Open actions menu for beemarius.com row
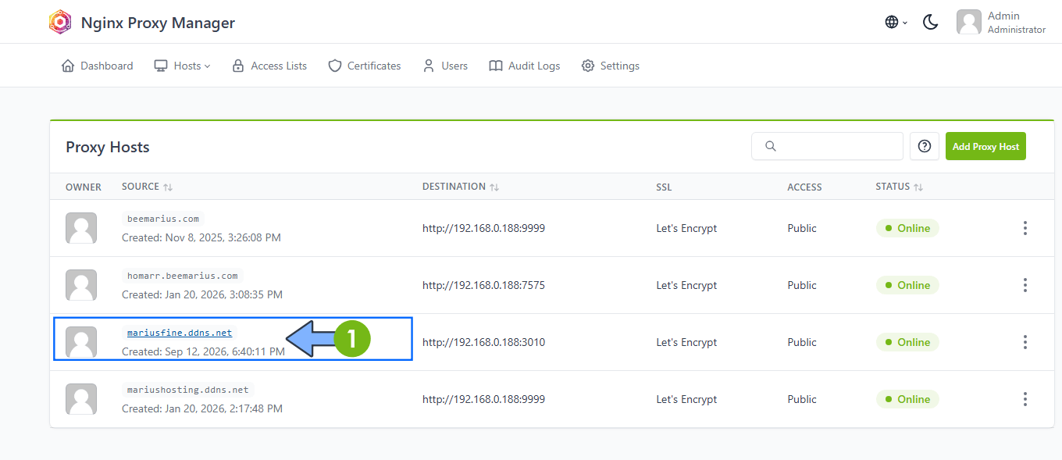The image size is (1062, 460). tap(1025, 228)
